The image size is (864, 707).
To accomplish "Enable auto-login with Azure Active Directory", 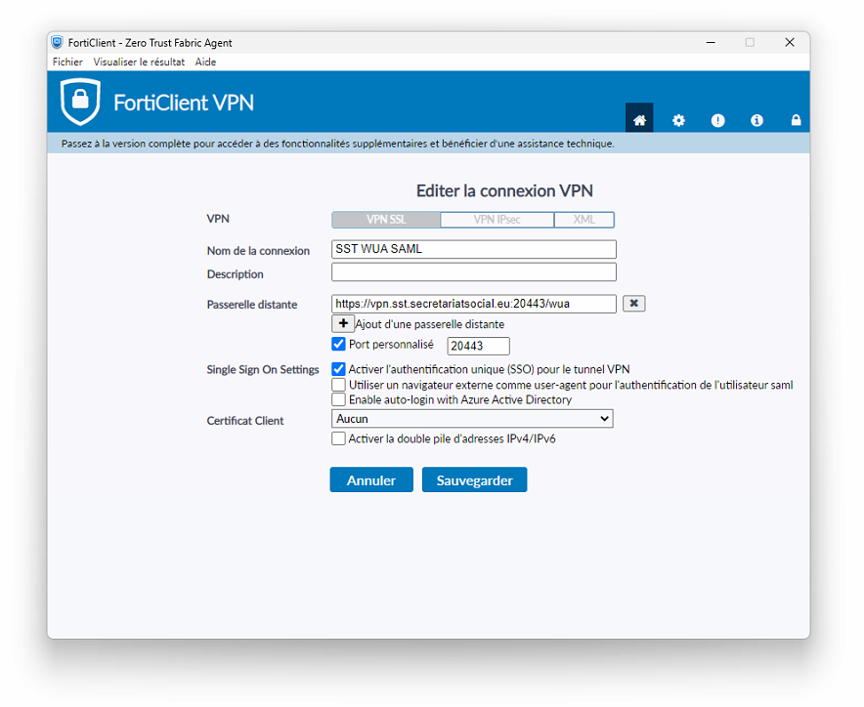I will pyautogui.click(x=338, y=400).
